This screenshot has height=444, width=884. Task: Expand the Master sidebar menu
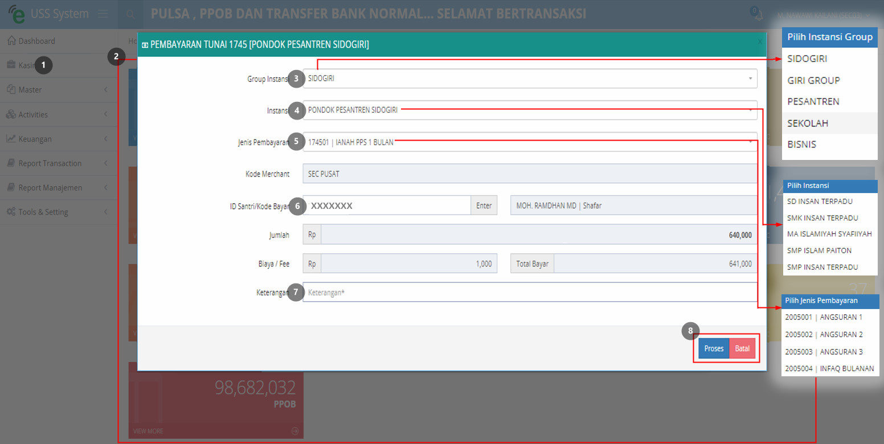coord(59,90)
